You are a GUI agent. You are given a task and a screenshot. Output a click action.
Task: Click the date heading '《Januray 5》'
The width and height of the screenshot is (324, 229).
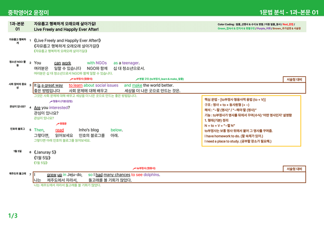45,152
